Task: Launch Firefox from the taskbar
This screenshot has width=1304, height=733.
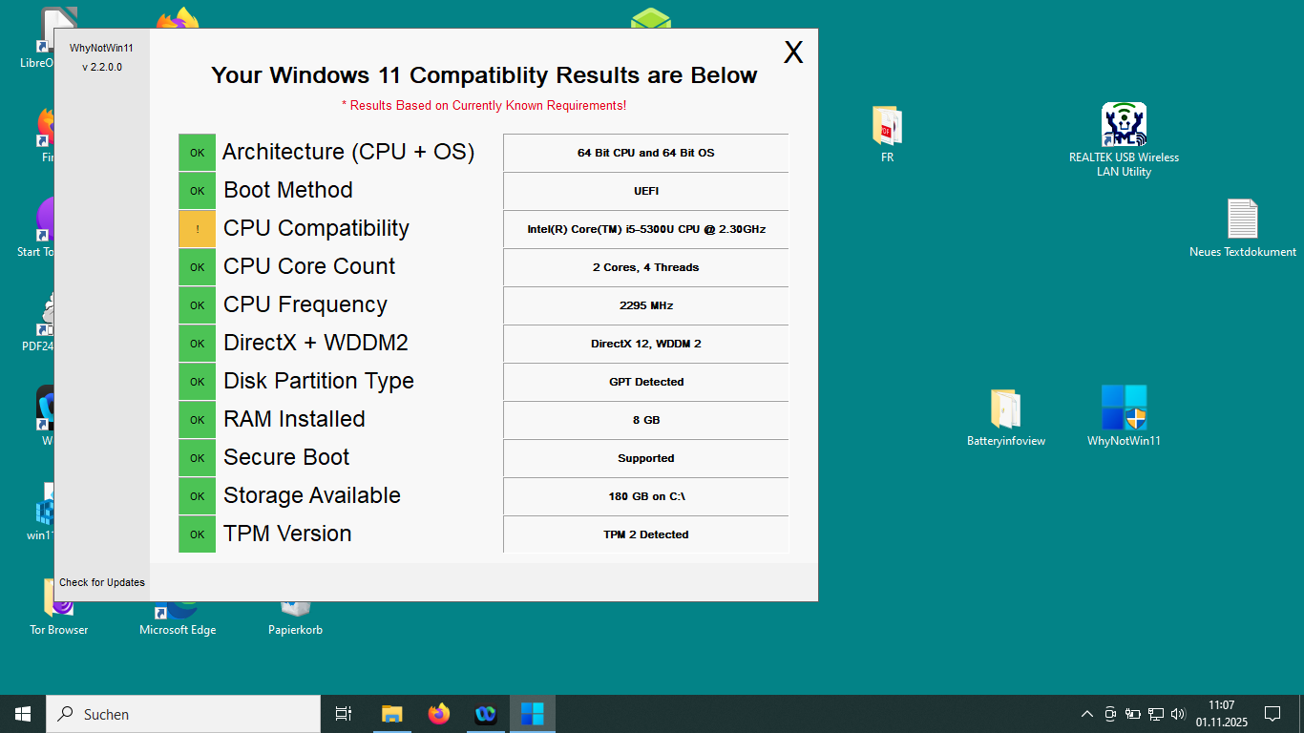Action: 438,713
